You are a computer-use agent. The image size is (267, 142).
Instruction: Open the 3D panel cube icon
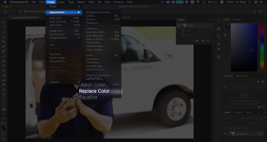(x=219, y=57)
